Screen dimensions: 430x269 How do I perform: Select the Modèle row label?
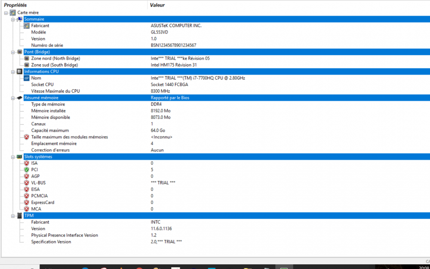[38, 32]
